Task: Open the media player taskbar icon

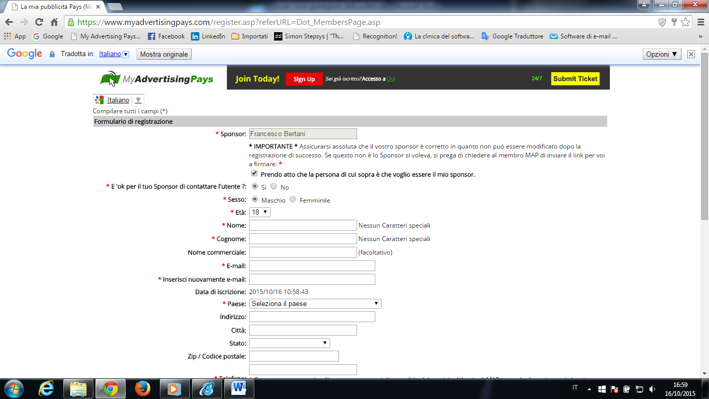Action: [174, 389]
